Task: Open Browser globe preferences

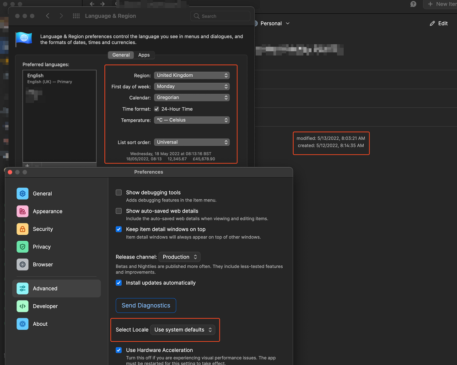Action: point(22,264)
